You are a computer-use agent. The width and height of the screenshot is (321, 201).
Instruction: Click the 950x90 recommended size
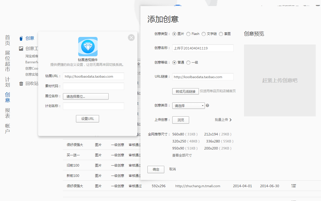[x=178, y=148]
